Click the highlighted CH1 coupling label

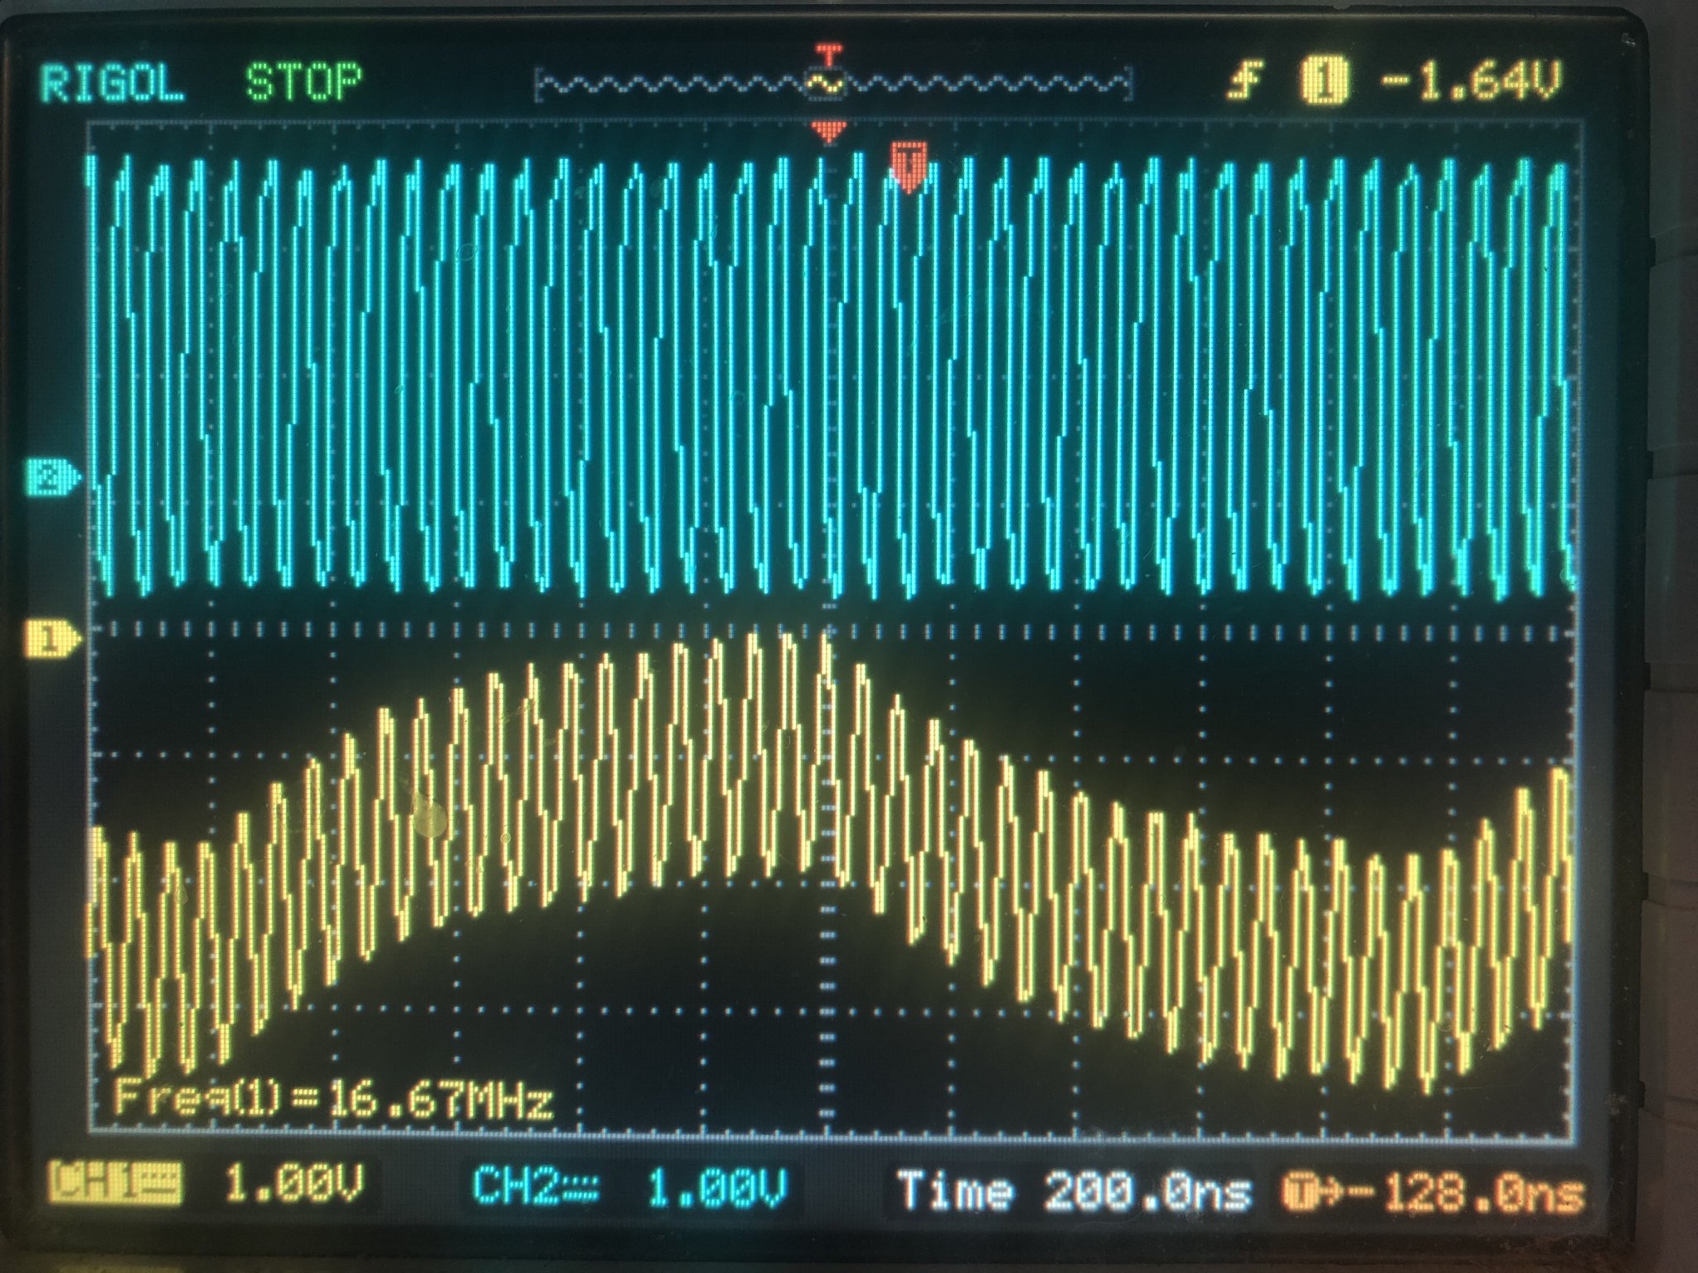115,1183
